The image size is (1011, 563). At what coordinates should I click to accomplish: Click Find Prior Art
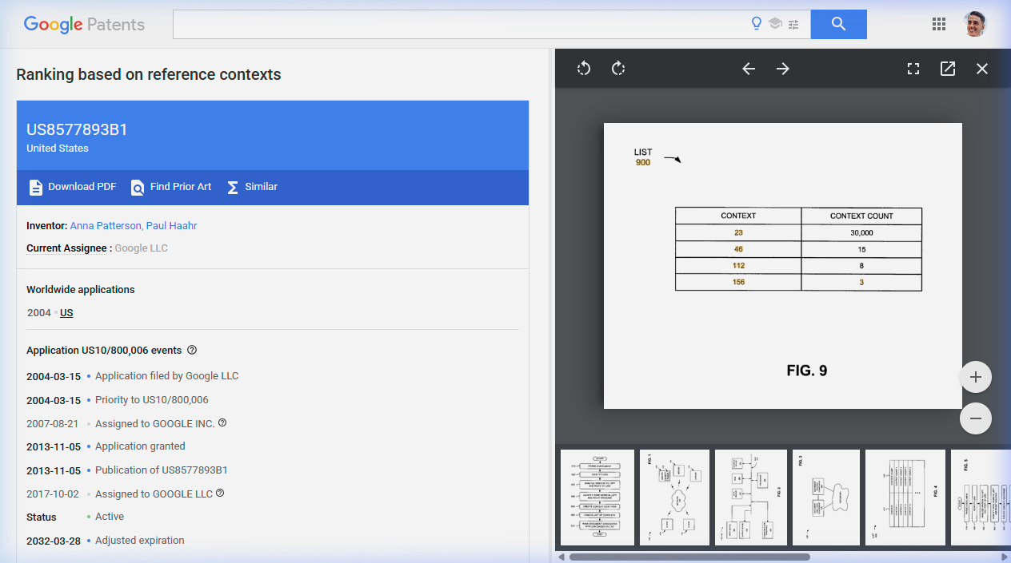click(x=171, y=187)
